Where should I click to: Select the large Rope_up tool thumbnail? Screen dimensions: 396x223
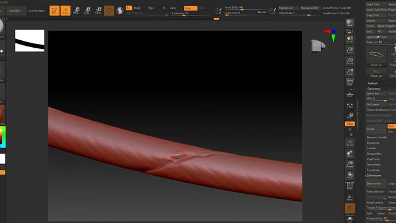(376, 56)
